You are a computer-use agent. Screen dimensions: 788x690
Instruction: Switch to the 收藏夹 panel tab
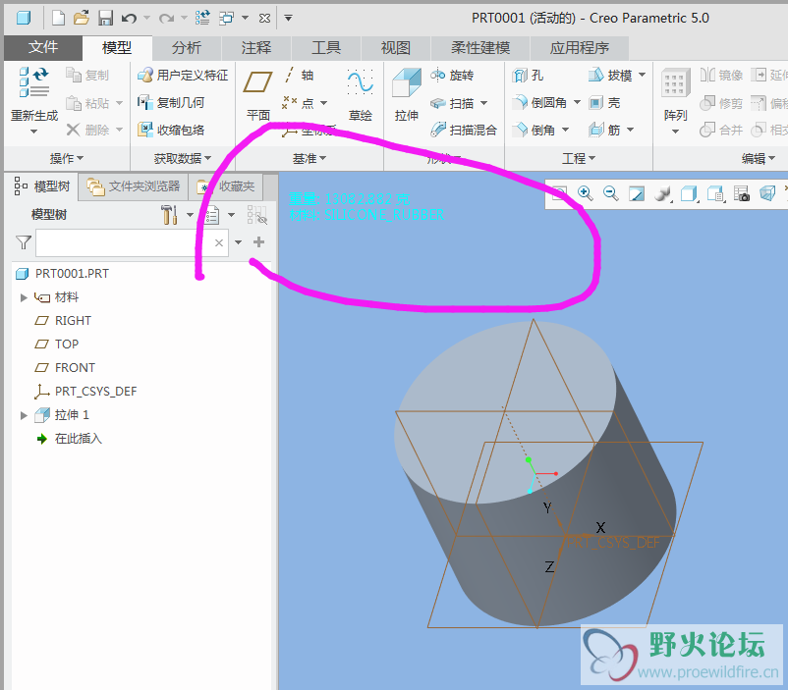226,186
